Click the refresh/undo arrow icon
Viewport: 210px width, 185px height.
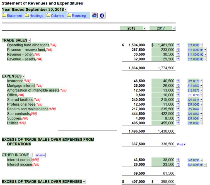(94, 15)
